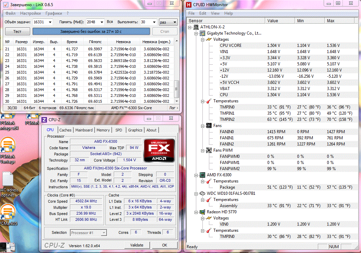The width and height of the screenshot is (361, 253).
Task: Collapse the Radeon HD 5770 node
Action: point(196,212)
